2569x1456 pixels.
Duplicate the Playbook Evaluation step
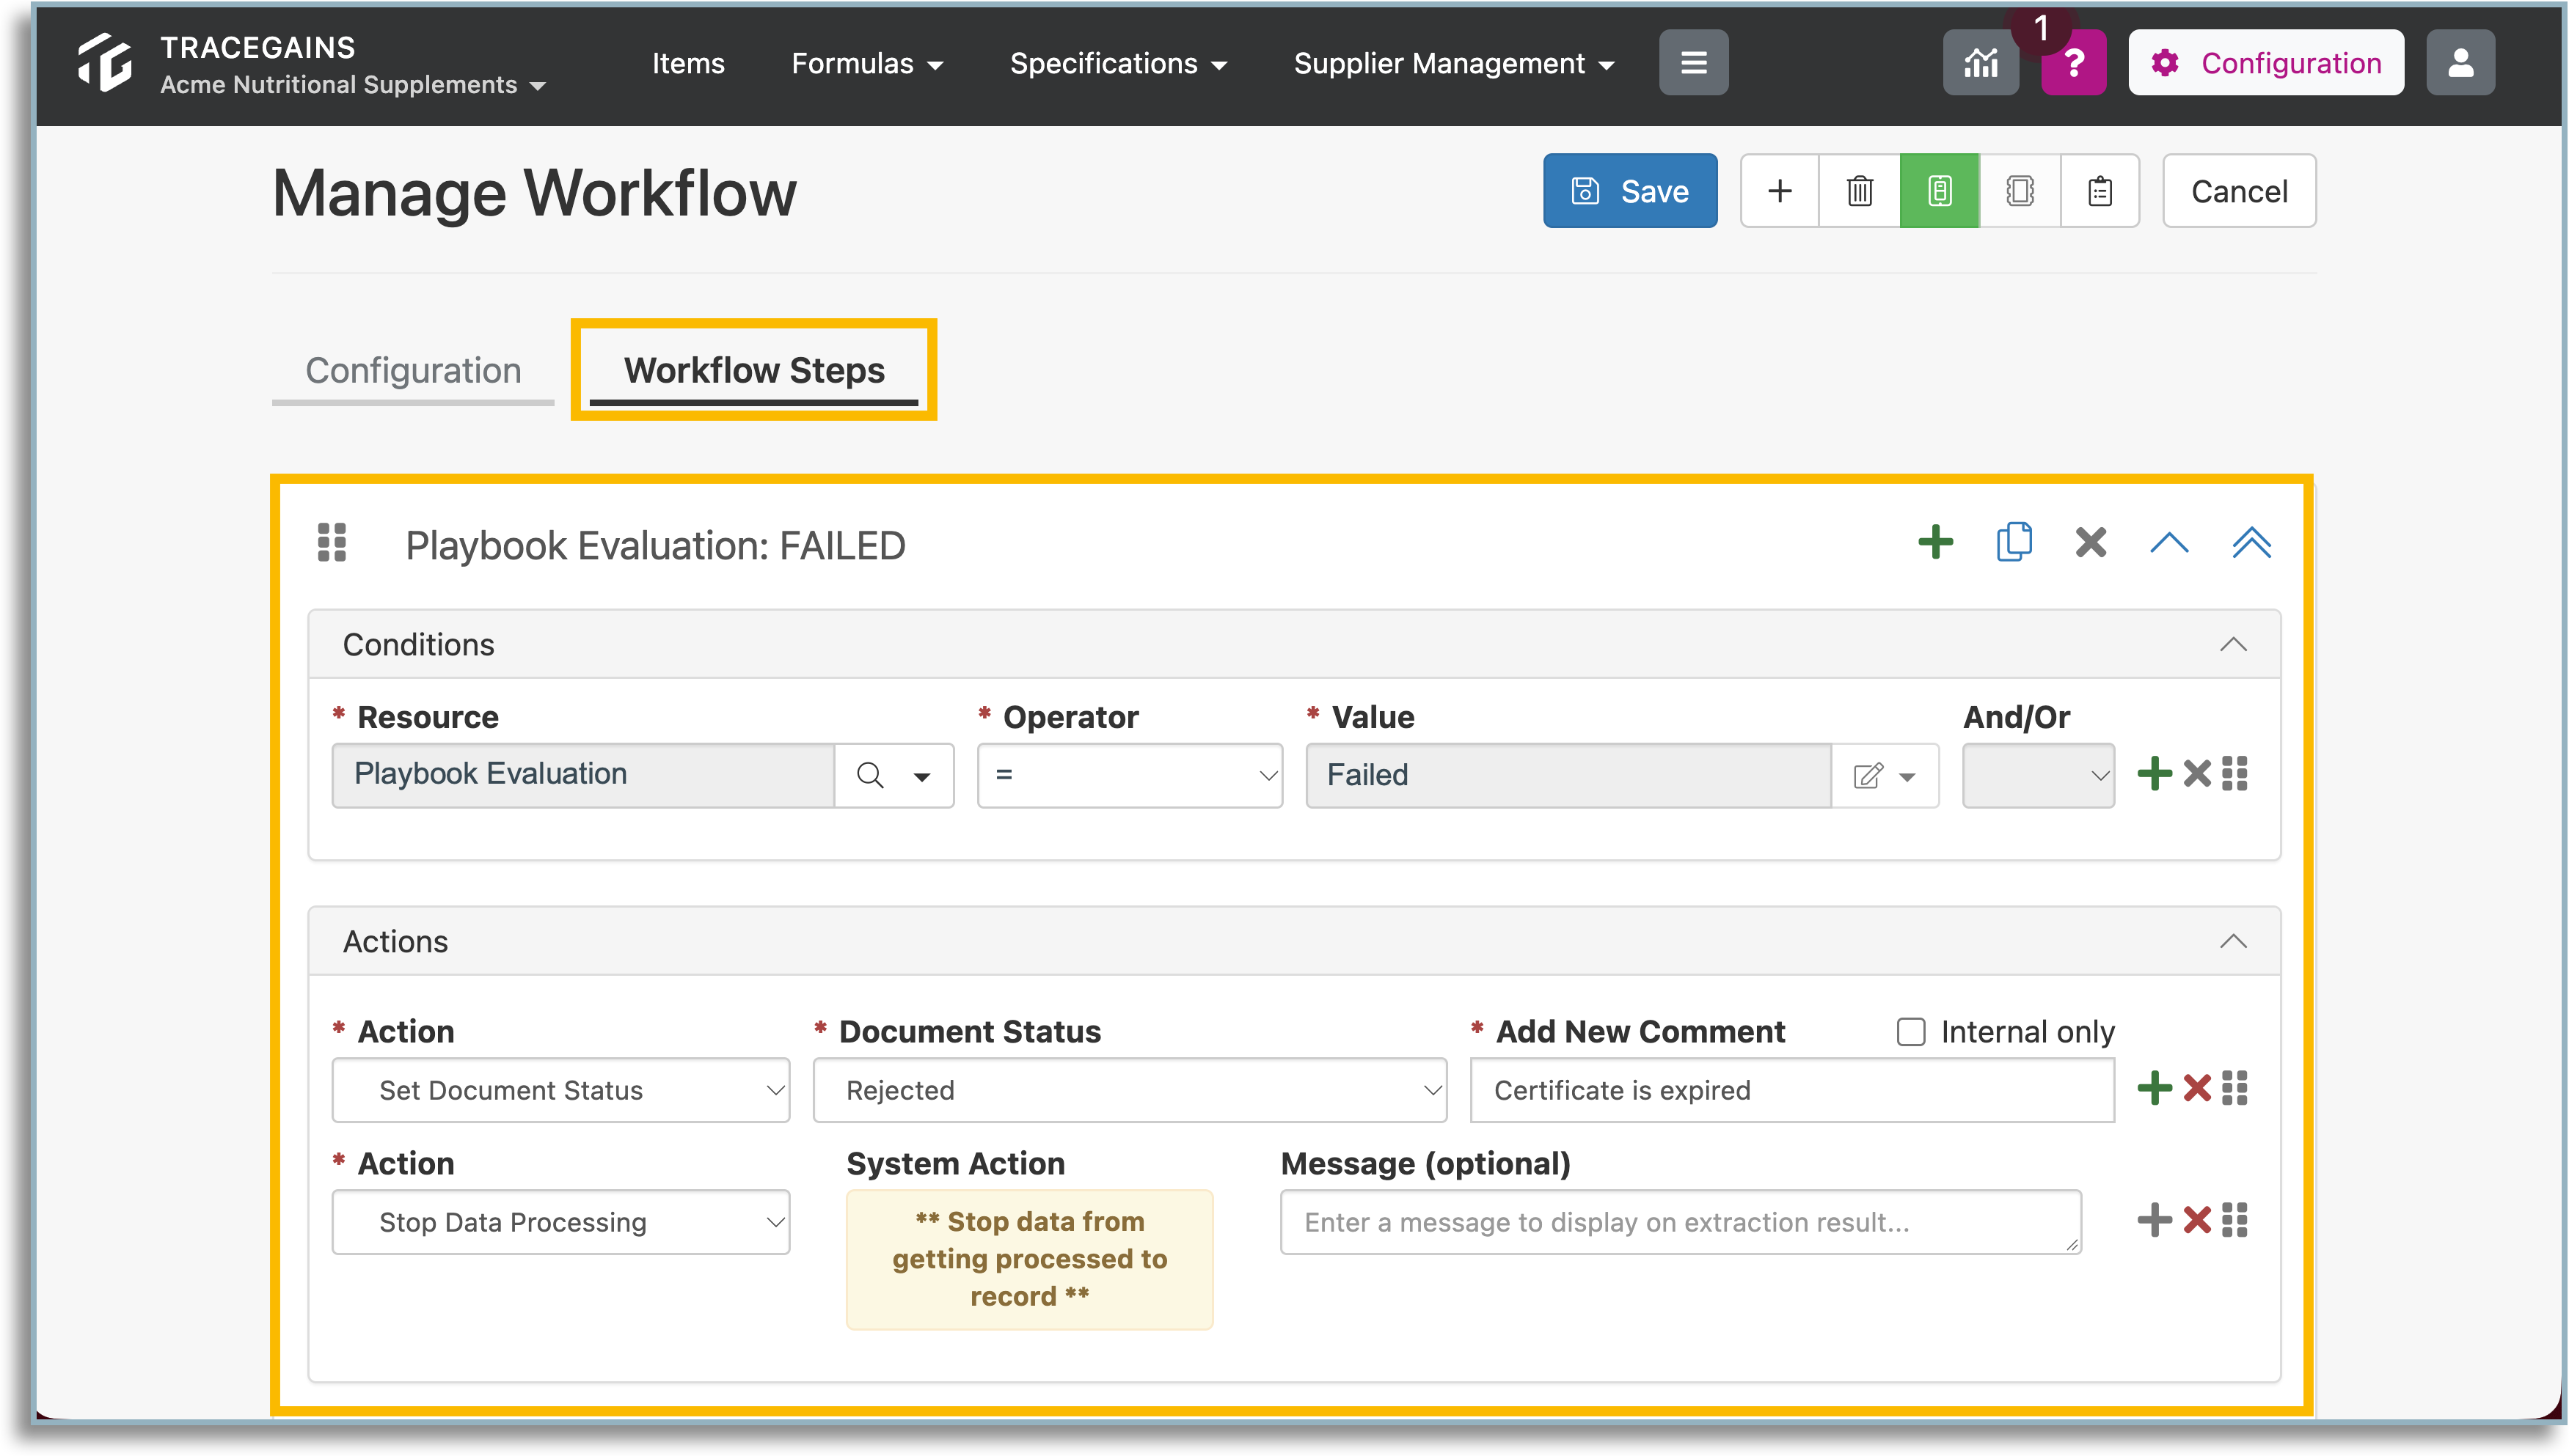point(2014,543)
